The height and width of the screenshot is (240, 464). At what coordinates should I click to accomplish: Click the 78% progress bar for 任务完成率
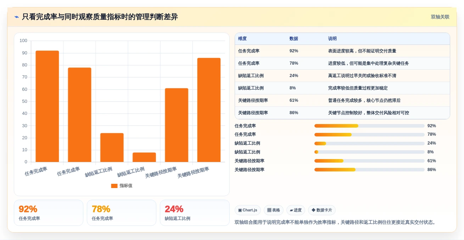tap(369, 135)
